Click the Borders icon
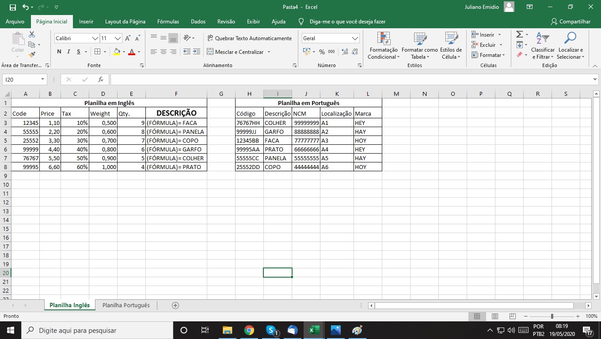This screenshot has height=339, width=601. [x=98, y=52]
